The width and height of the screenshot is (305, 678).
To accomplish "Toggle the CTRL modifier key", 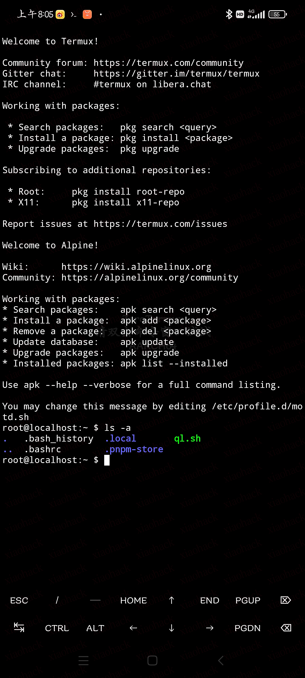I will point(57,628).
